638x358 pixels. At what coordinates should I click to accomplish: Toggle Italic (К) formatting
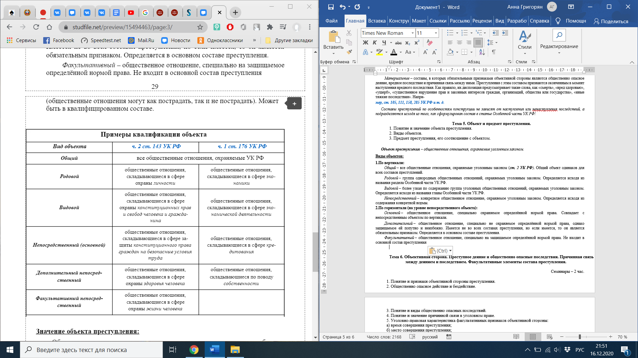click(374, 42)
